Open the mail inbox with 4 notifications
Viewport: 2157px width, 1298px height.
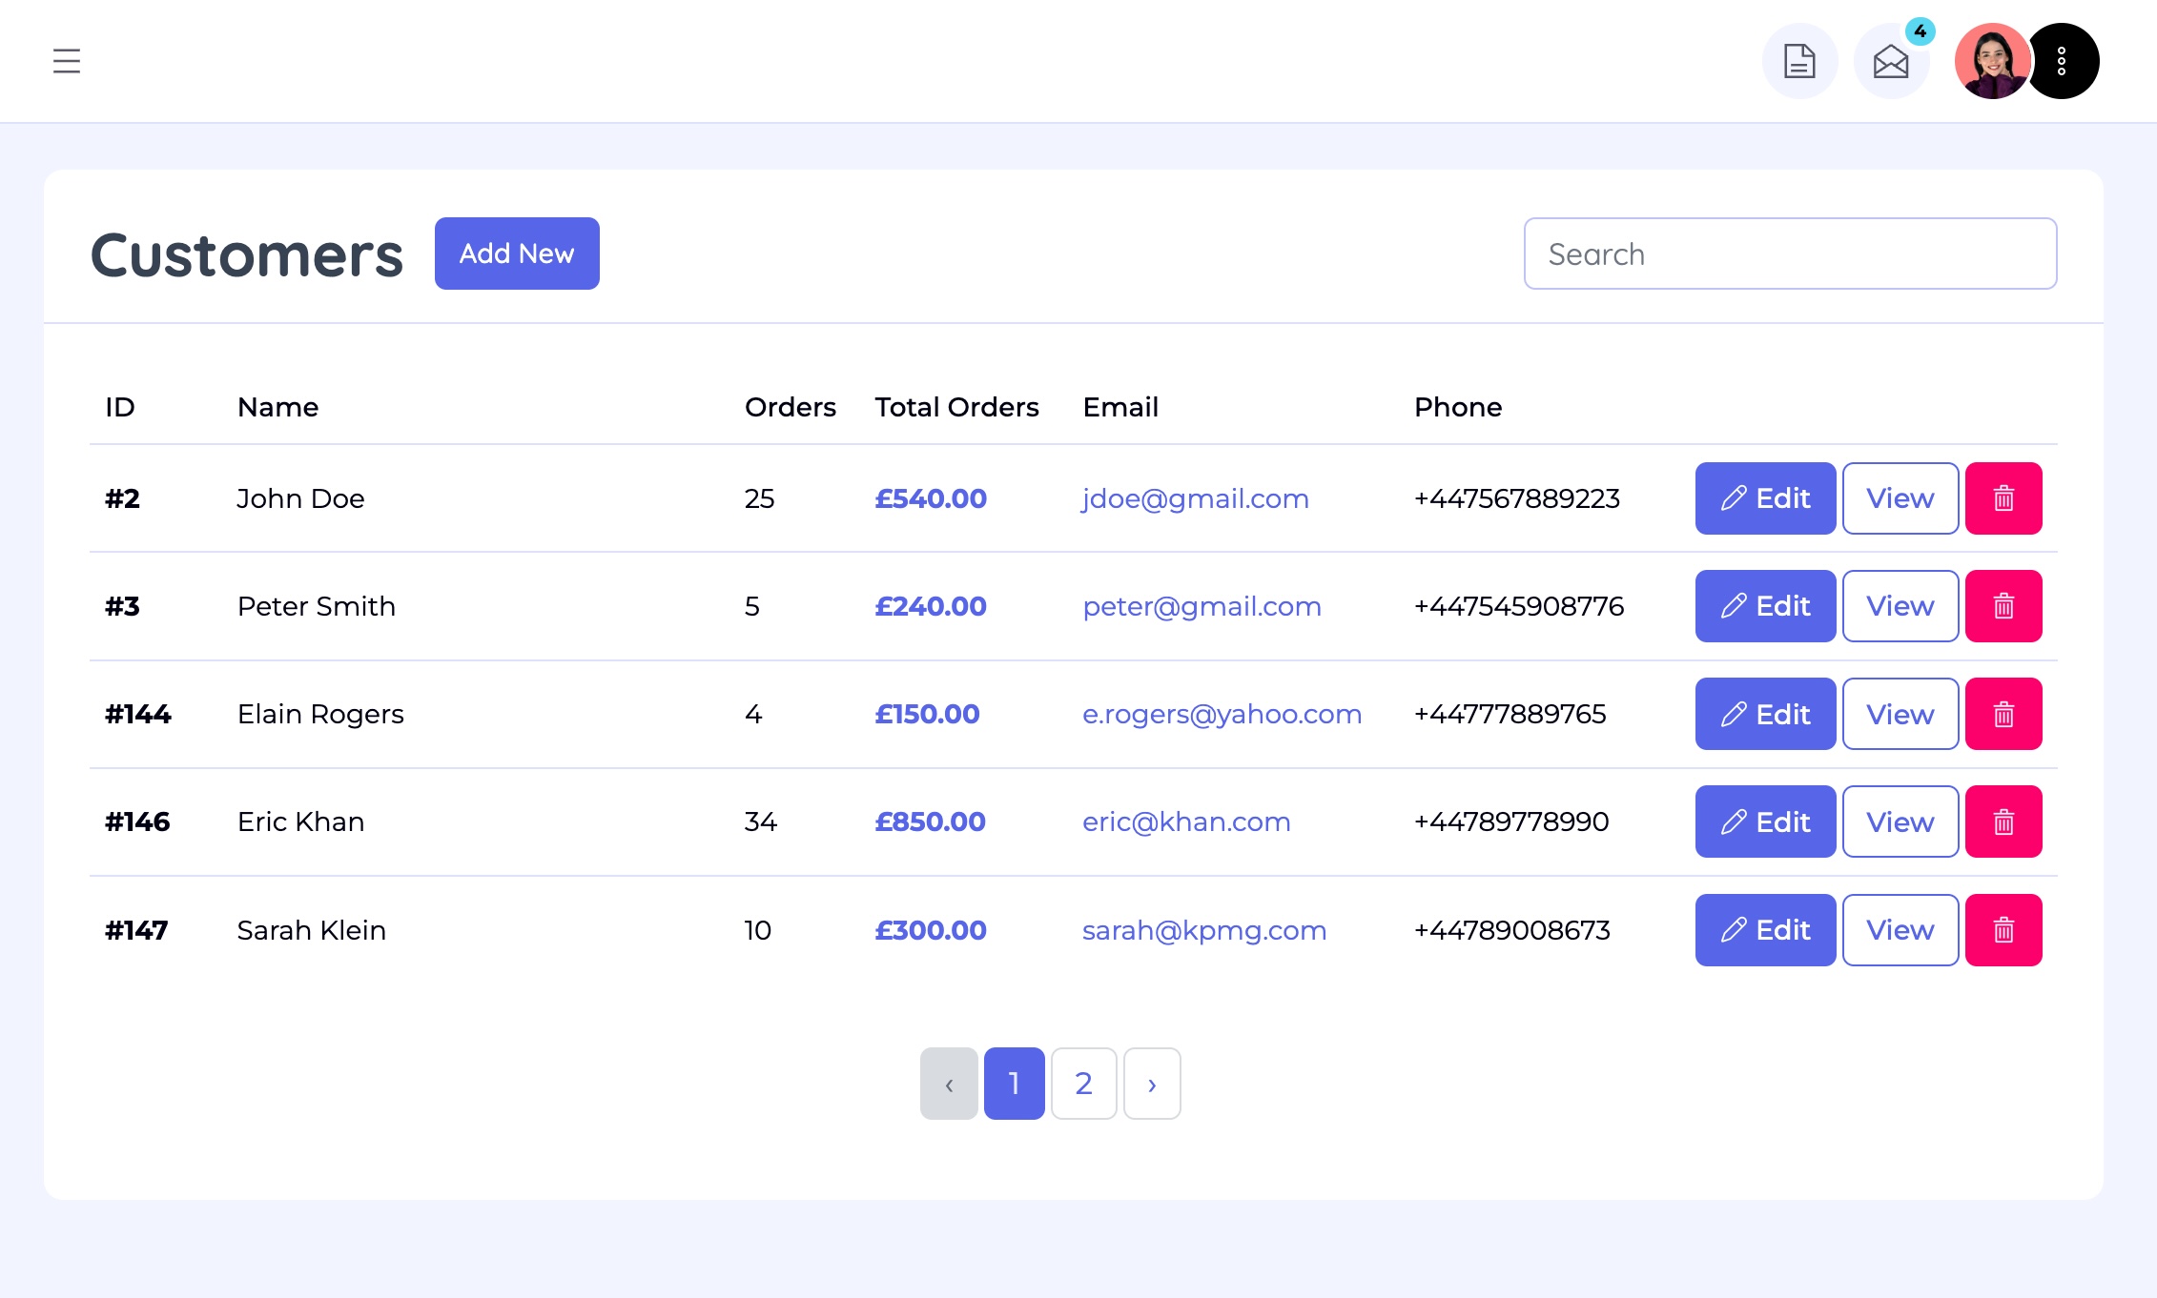tap(1890, 61)
